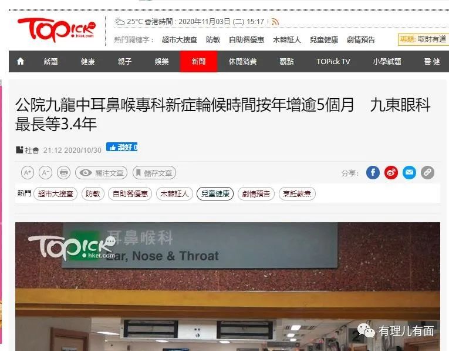
Task: Switch to TOPick TV section
Action: 333,61
